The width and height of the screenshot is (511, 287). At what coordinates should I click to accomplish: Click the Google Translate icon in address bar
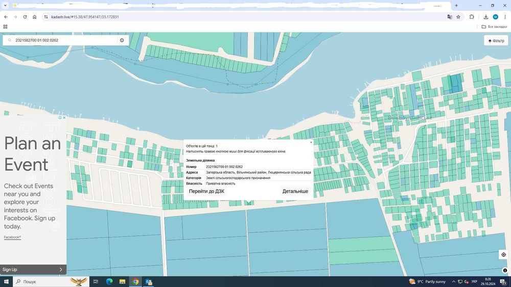pos(450,17)
